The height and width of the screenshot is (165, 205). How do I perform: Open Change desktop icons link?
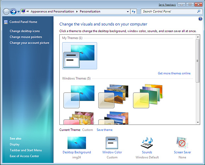25,31
